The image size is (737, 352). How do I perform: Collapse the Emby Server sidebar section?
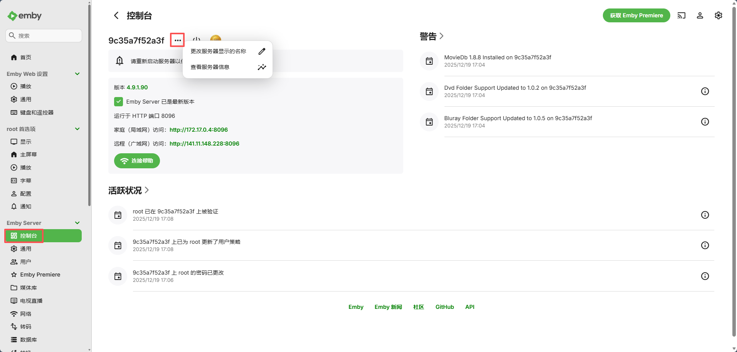77,223
